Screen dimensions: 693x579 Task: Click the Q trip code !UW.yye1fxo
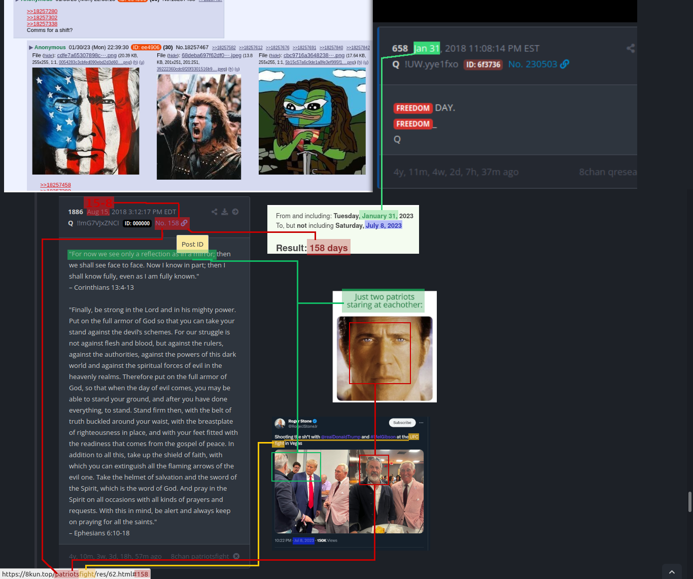tap(432, 64)
